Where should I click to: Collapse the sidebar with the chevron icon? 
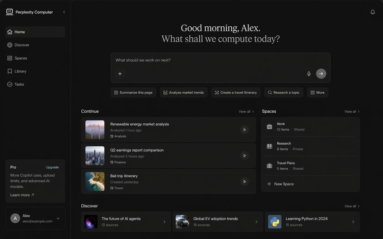(x=64, y=12)
